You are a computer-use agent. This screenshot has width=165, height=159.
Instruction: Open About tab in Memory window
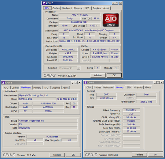click(148, 88)
